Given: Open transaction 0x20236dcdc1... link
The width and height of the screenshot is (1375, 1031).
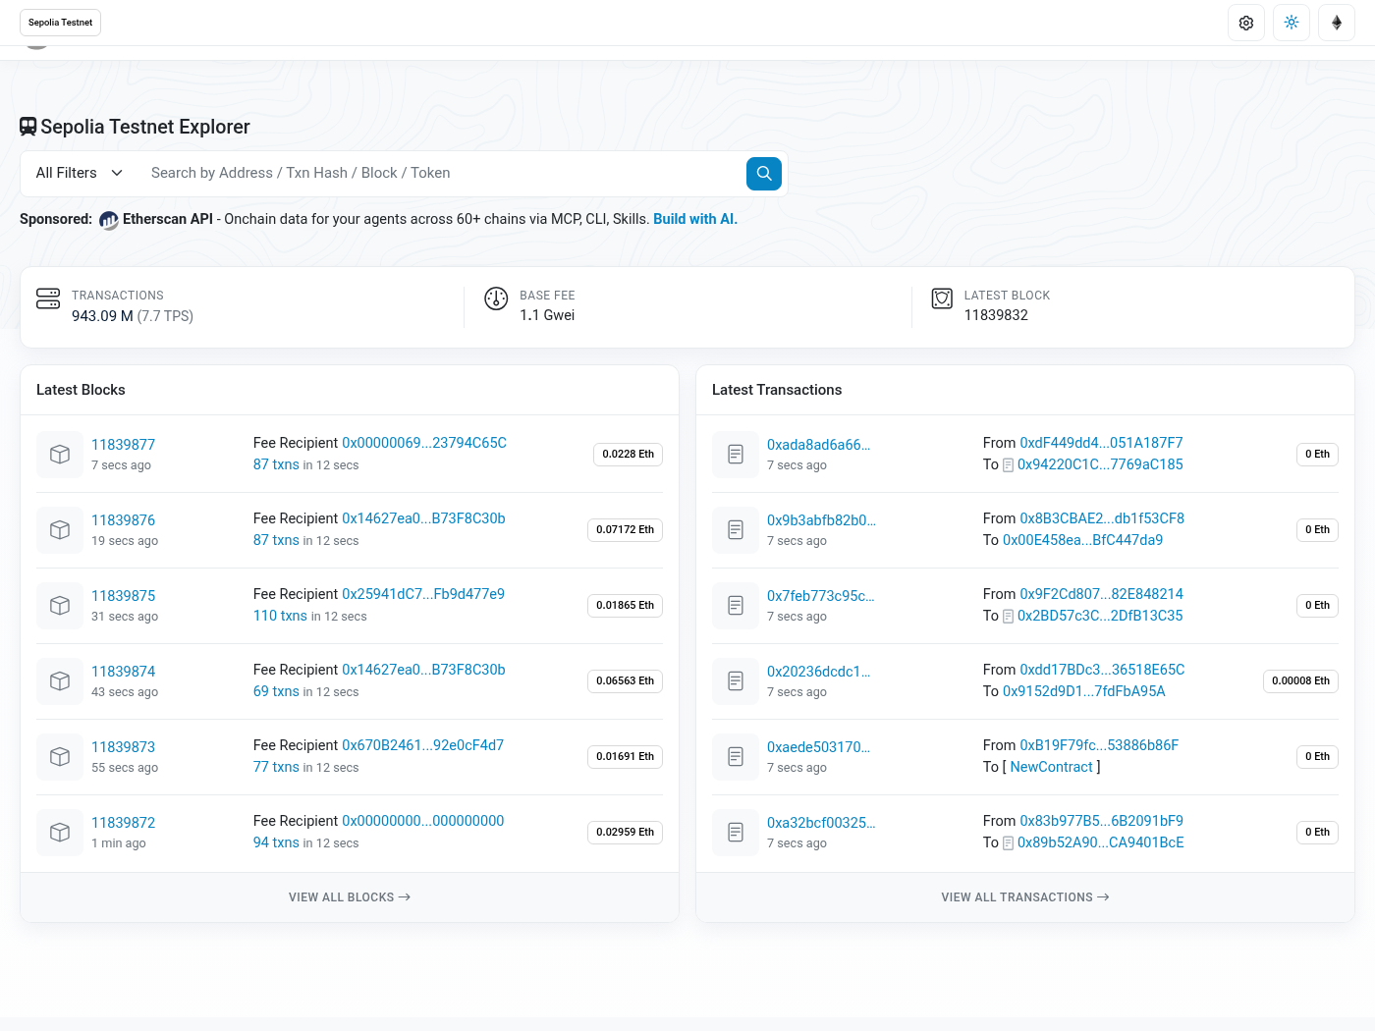Looking at the screenshot, I should coord(818,672).
